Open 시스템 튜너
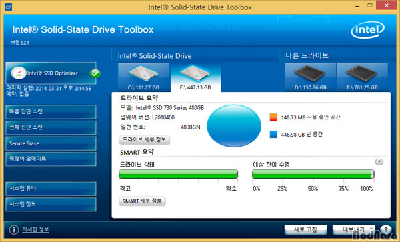This screenshot has width=400, height=242. coord(51,189)
